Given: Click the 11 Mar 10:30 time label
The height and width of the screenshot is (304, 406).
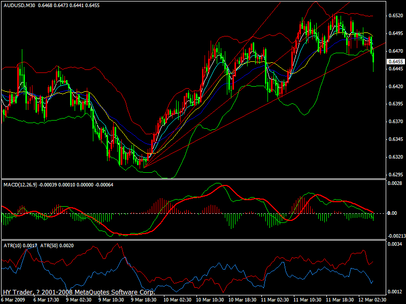Looking at the screenshot, I should 308,300.
